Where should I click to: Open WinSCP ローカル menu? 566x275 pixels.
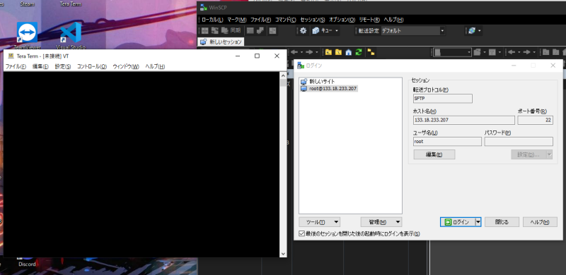click(212, 20)
